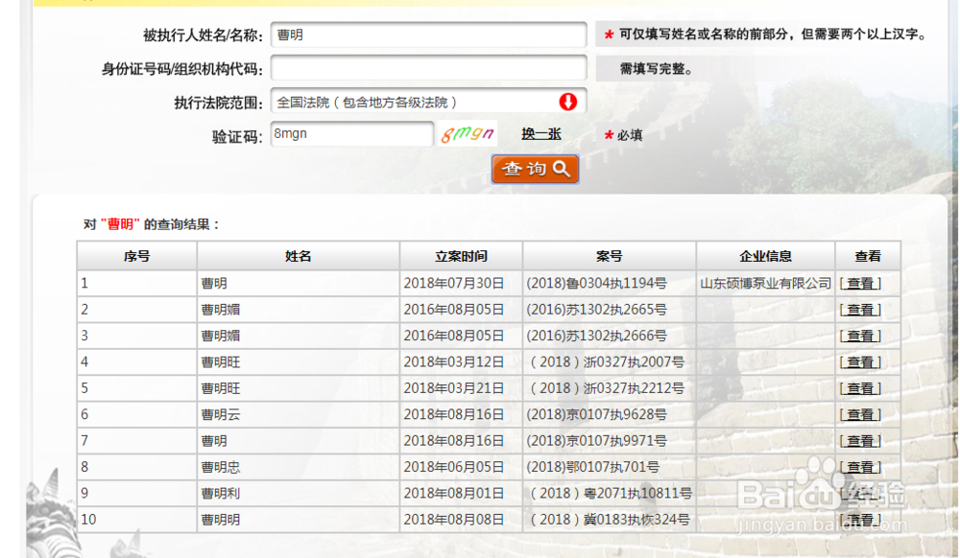Click the 需填写完整 hint text

(x=657, y=69)
